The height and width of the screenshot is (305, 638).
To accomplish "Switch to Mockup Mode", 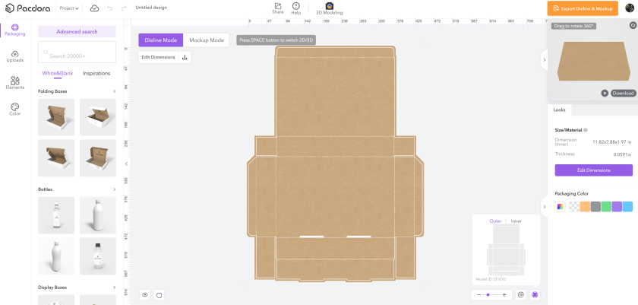I will tap(206, 40).
